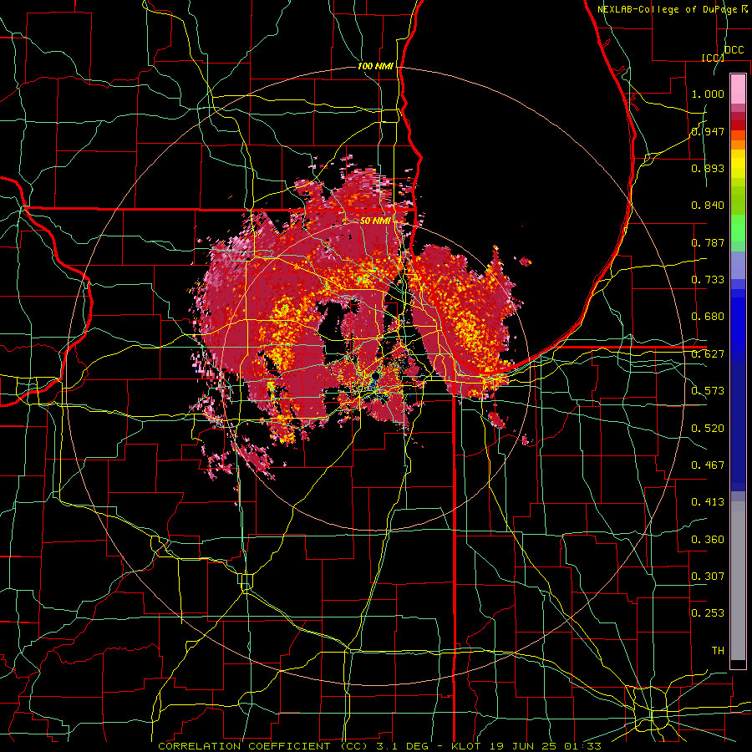Viewport: 752px width, 752px height.
Task: Click the 0.467 scale value
Action: coord(708,465)
